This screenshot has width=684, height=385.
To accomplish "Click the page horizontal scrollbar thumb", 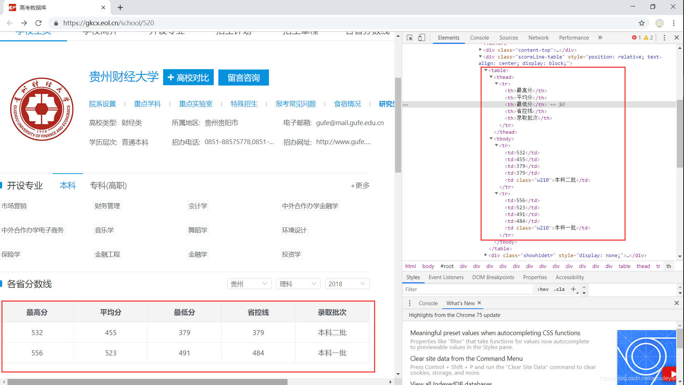I will [x=147, y=382].
